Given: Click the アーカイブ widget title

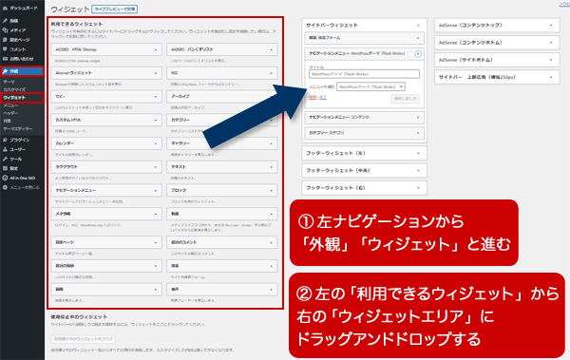Looking at the screenshot, I should [x=180, y=96].
